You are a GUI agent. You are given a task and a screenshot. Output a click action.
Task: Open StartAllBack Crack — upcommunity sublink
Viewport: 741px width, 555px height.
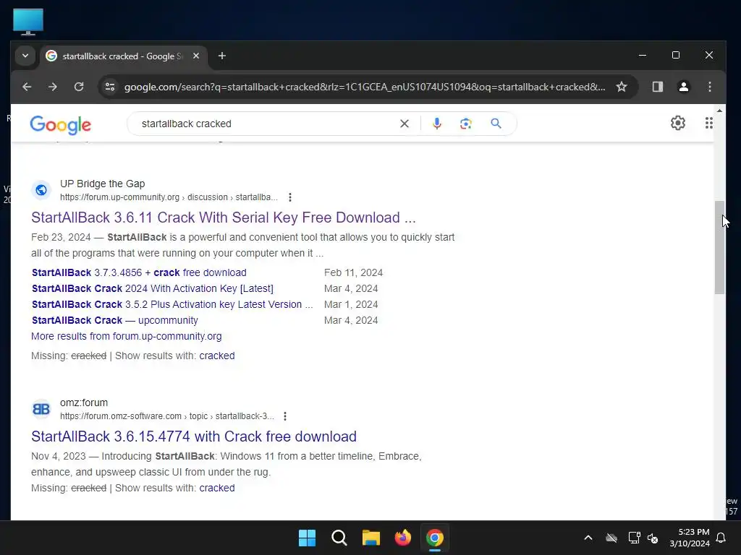115,320
